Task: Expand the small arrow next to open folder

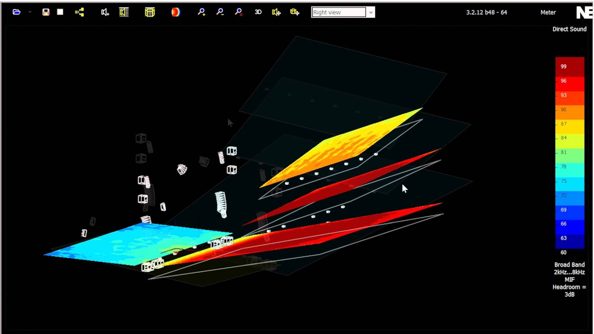Action: coord(30,12)
